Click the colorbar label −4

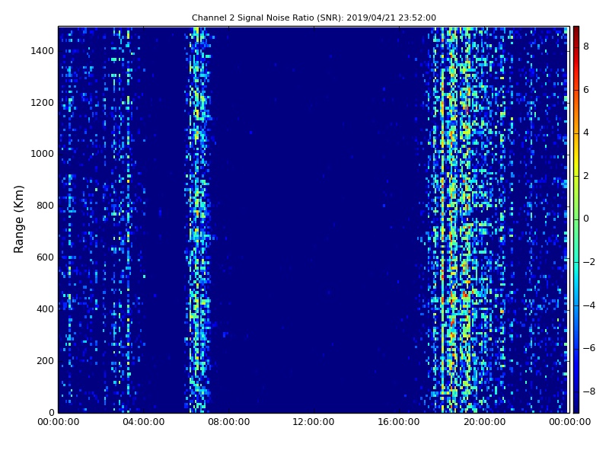click(589, 305)
